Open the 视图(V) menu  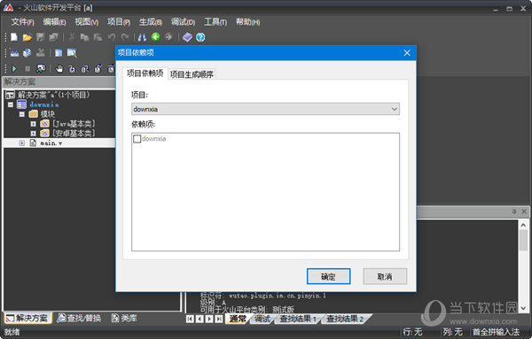(87, 22)
